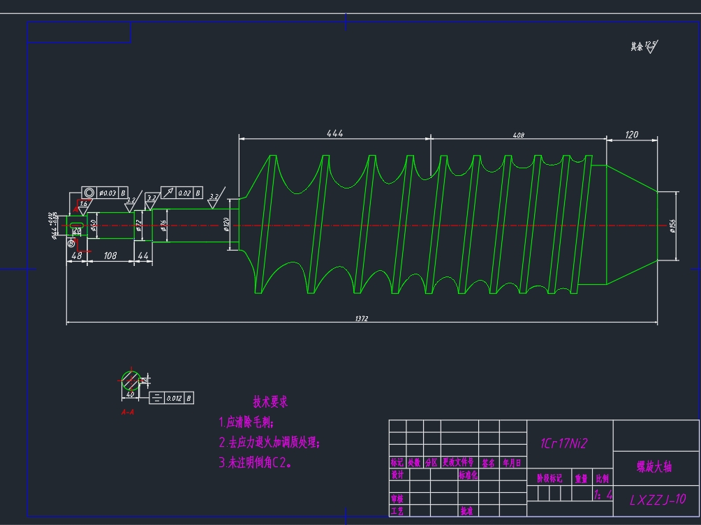Click the material text 1Cr17Ni2
The height and width of the screenshot is (525, 701).
point(563,443)
